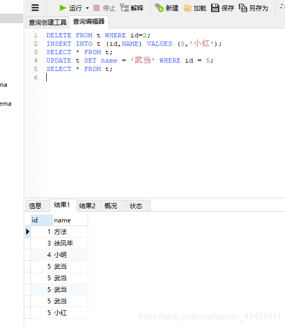Click the SELECT statement on line 5
285x326 pixels.
pyautogui.click(x=79, y=69)
